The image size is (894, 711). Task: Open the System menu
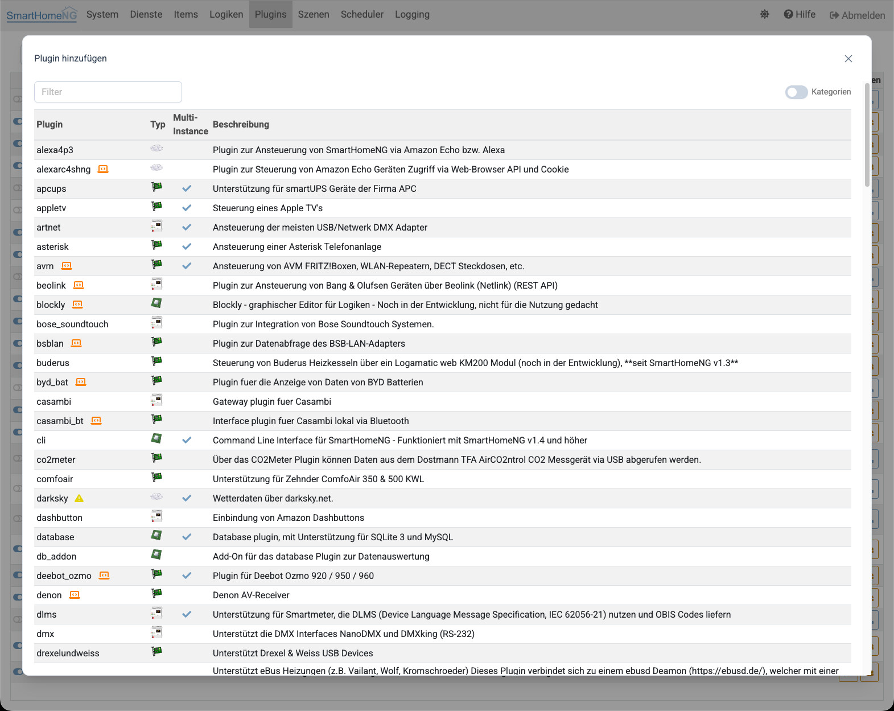(x=102, y=14)
